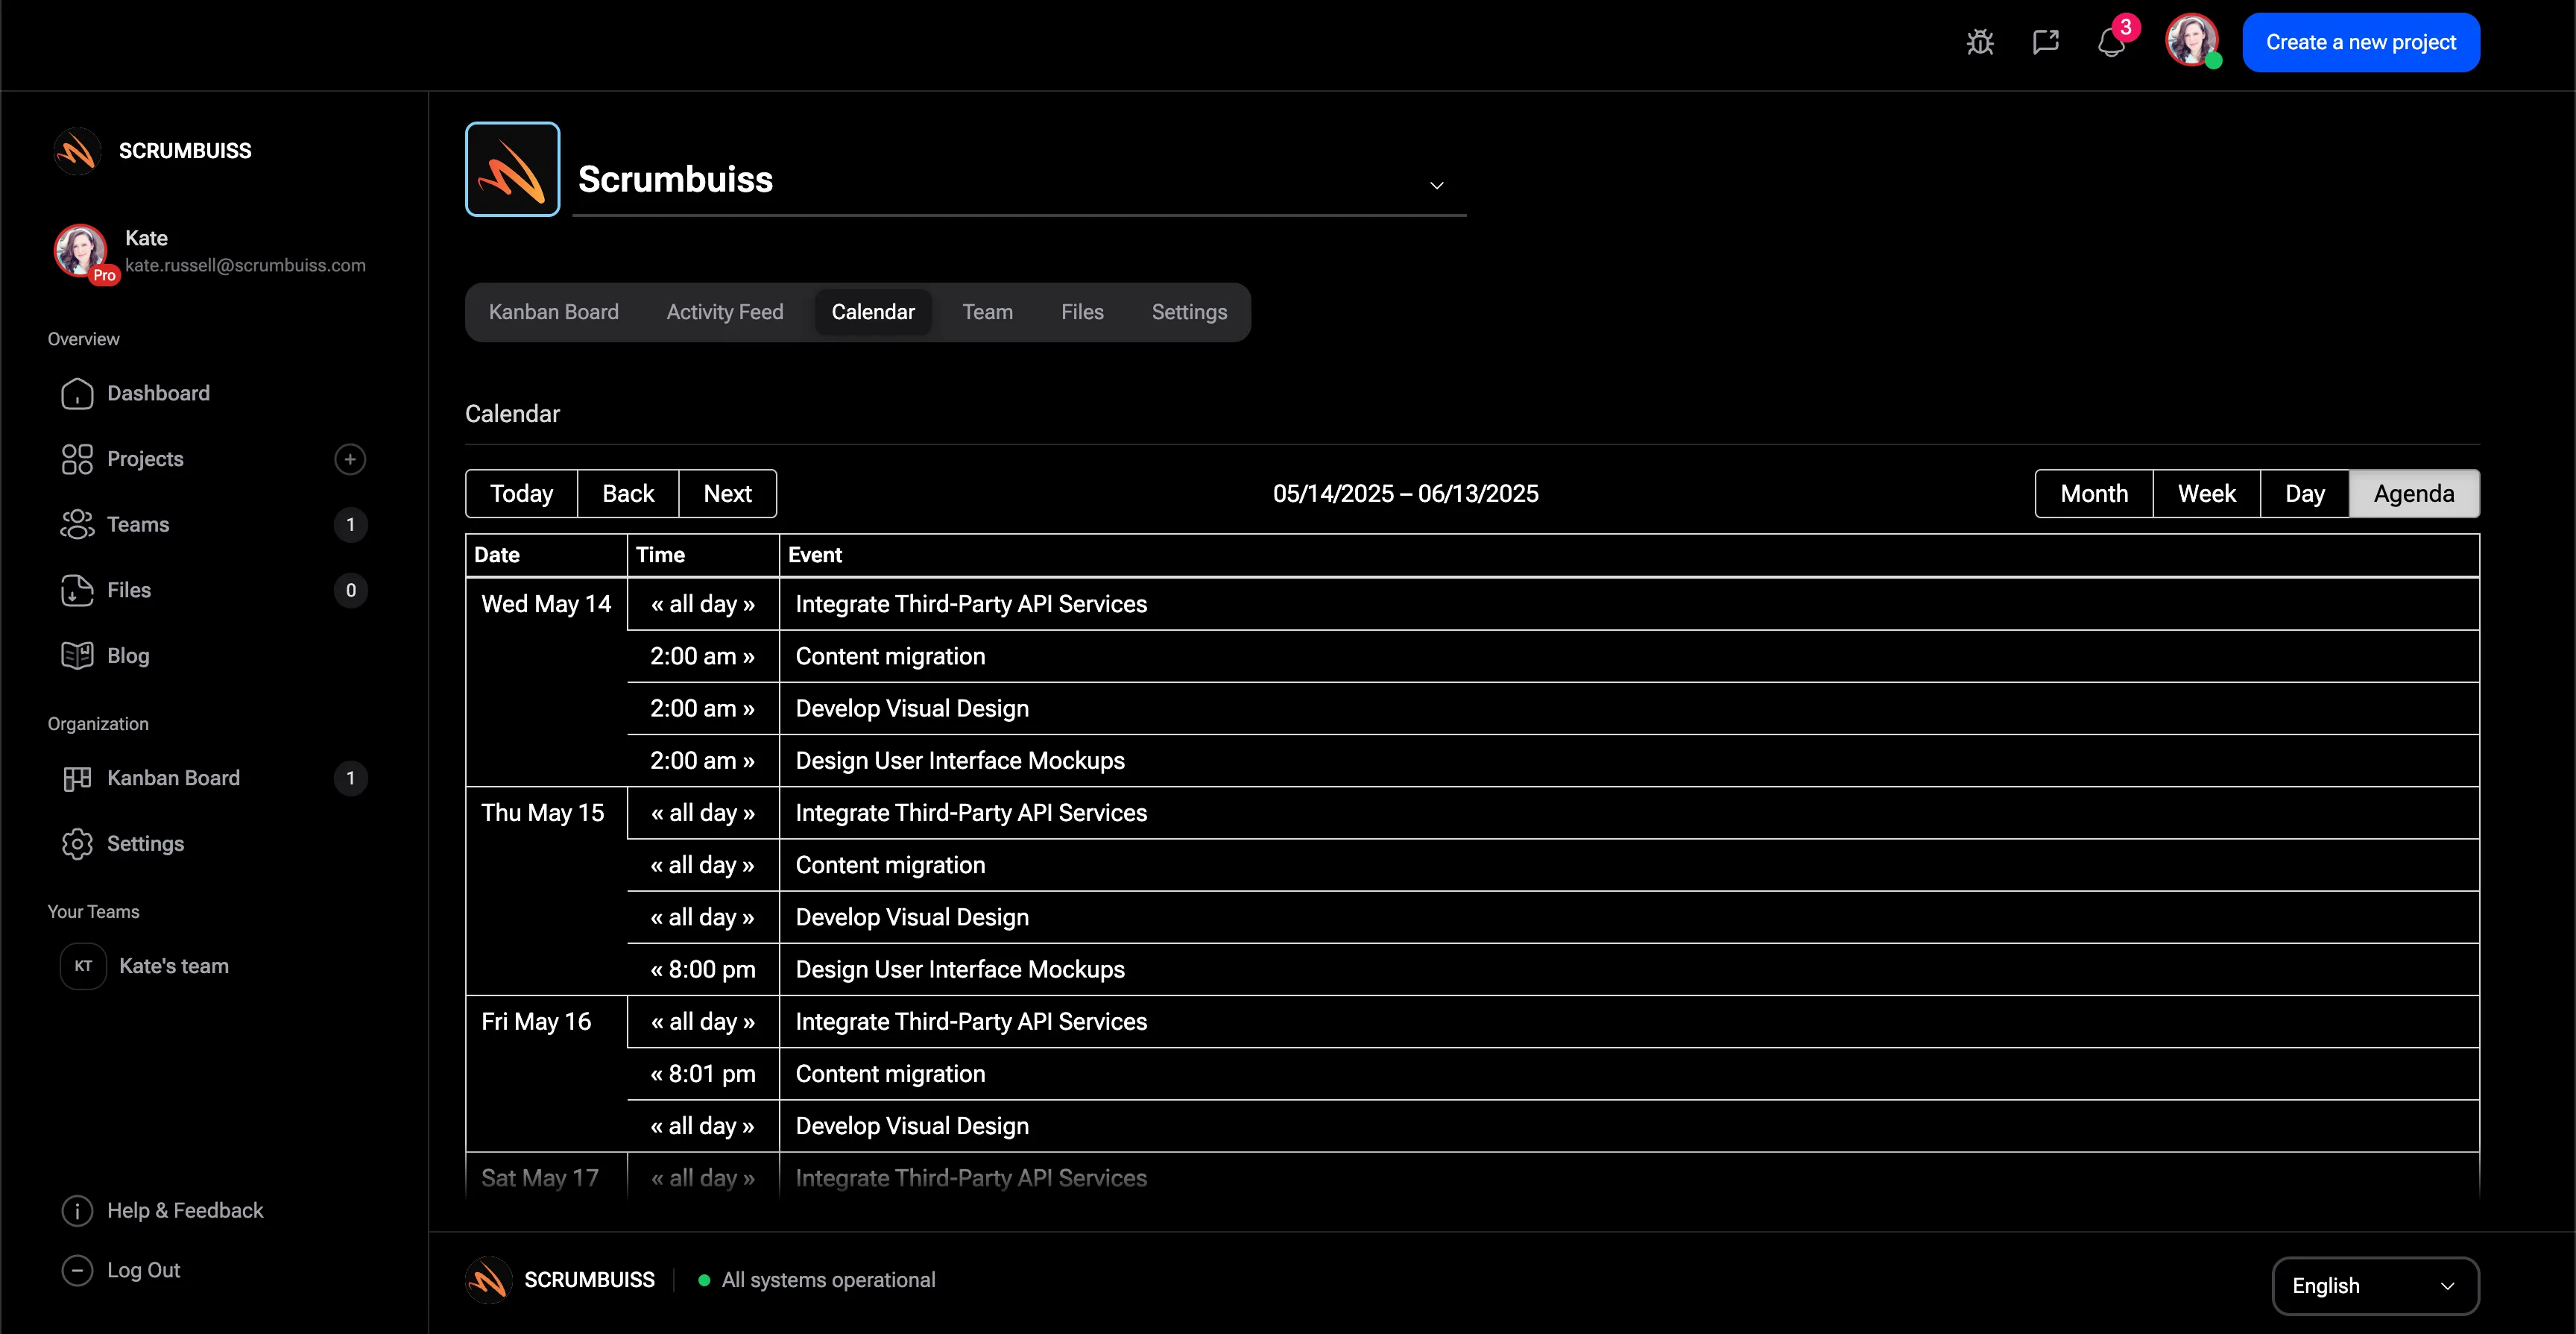Viewport: 2576px width, 1334px height.
Task: Open the notifications bell
Action: (x=2111, y=43)
